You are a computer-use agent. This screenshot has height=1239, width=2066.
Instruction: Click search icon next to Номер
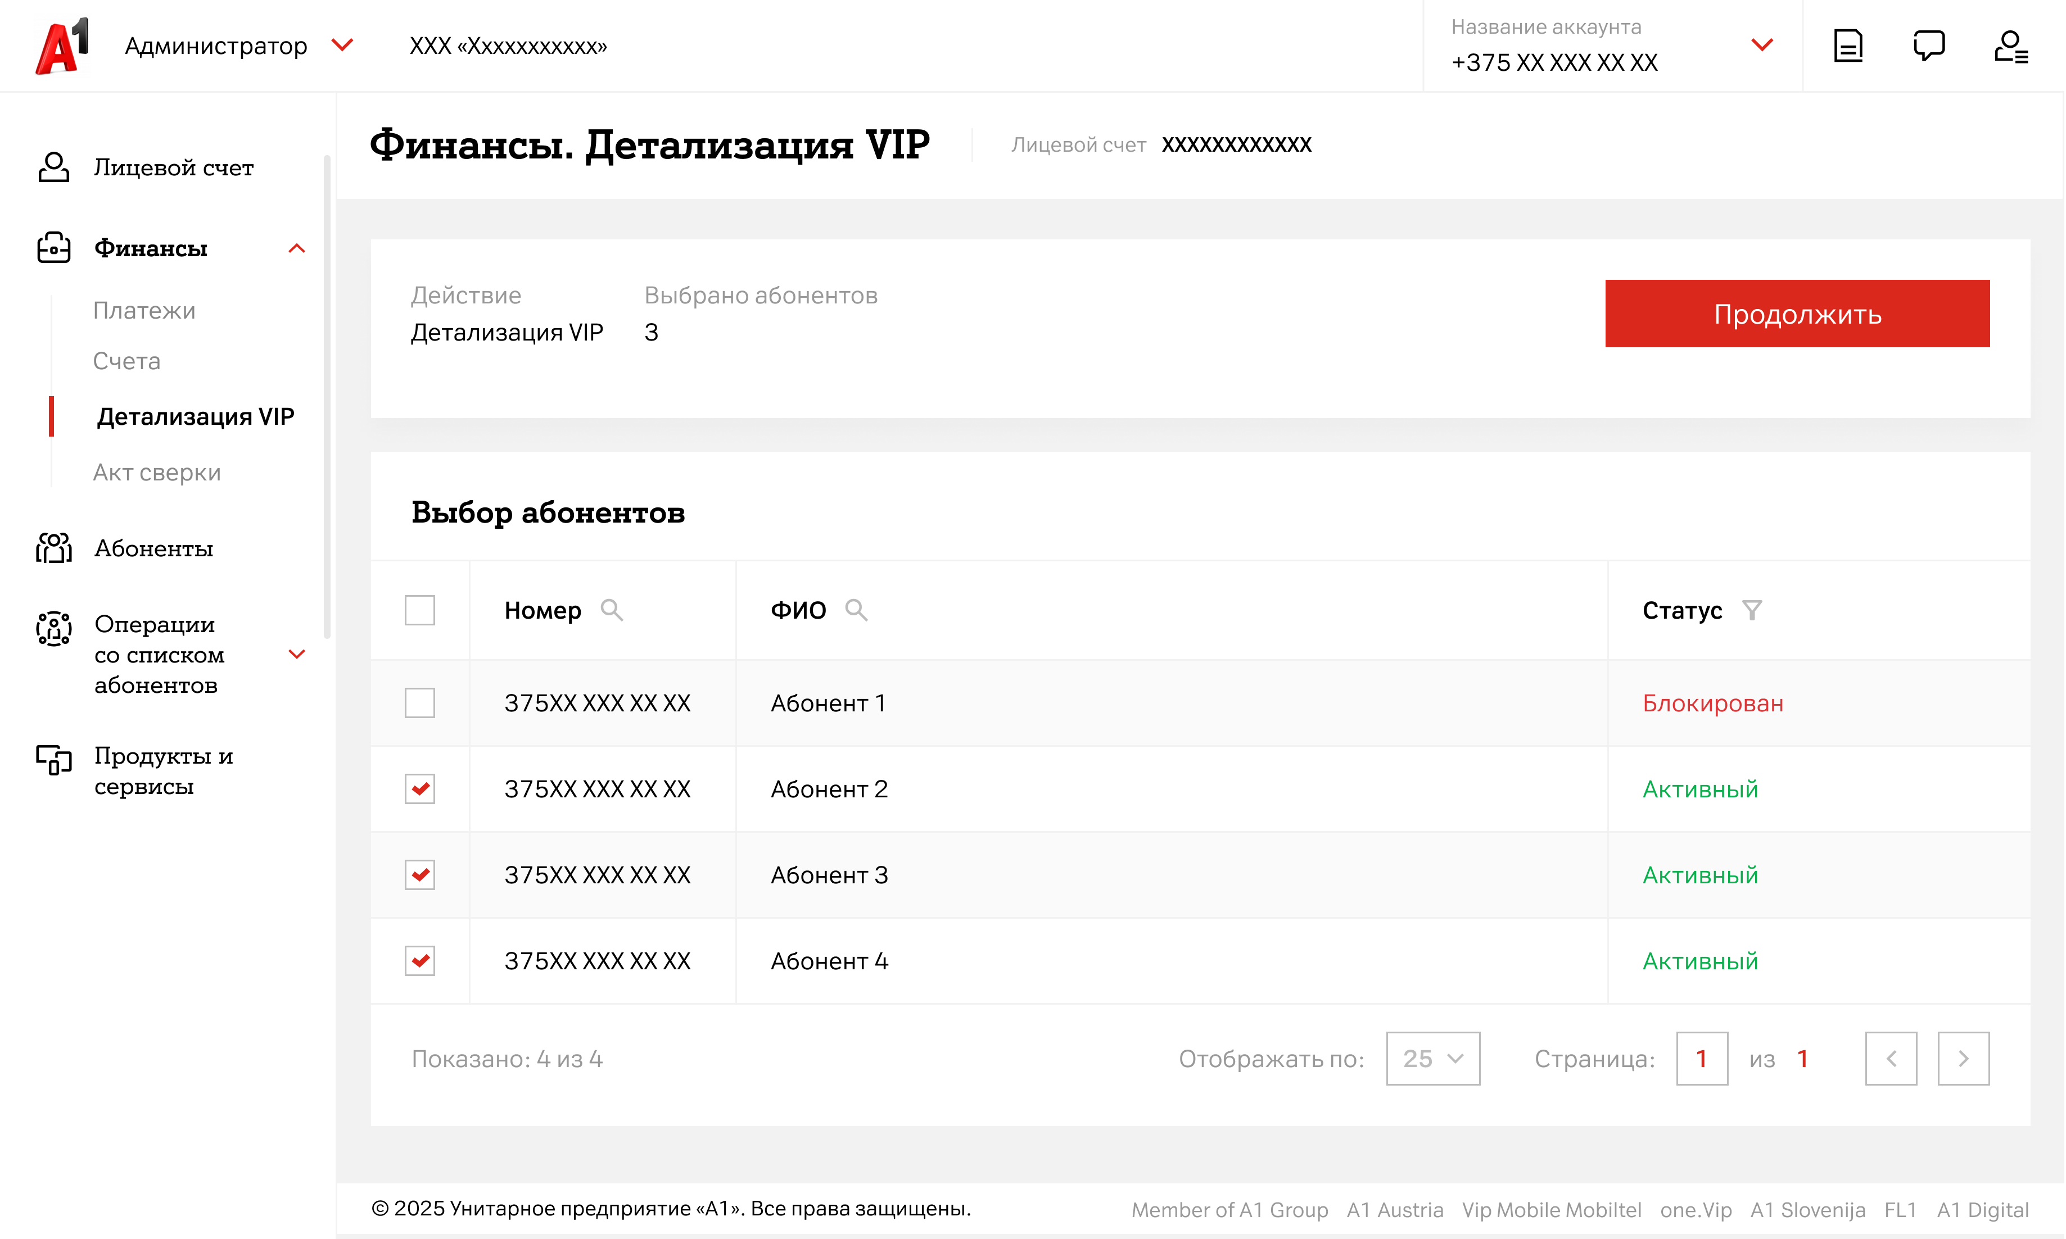coord(611,610)
